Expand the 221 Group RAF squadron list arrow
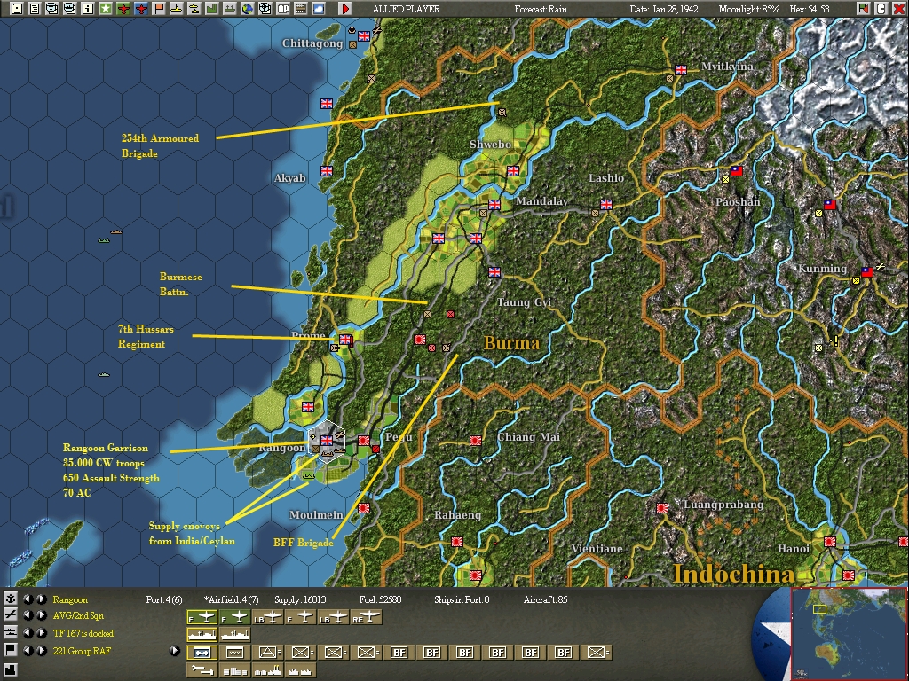This screenshot has height=681, width=909. pos(174,651)
